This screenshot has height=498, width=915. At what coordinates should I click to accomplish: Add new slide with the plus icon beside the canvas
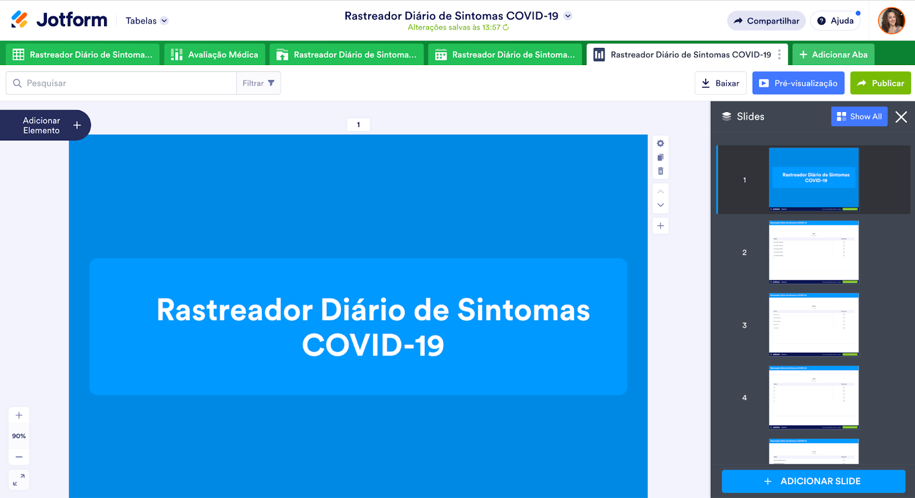pyautogui.click(x=661, y=226)
